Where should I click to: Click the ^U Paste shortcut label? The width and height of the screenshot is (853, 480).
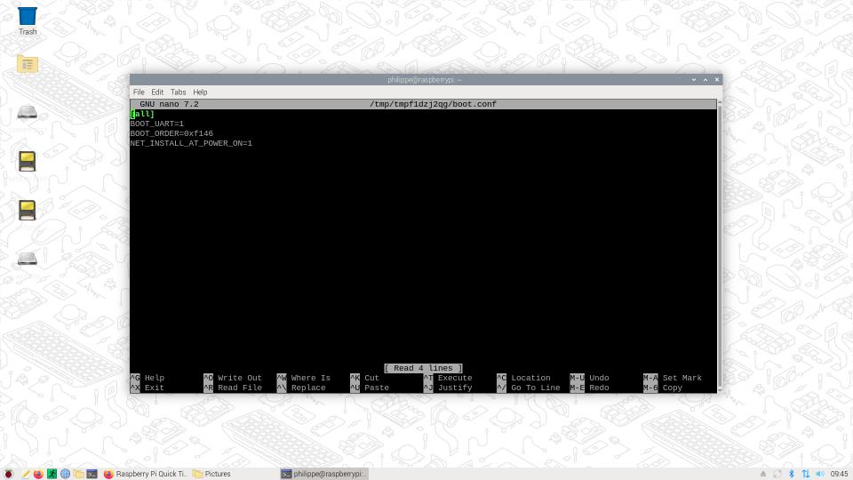[x=370, y=388]
